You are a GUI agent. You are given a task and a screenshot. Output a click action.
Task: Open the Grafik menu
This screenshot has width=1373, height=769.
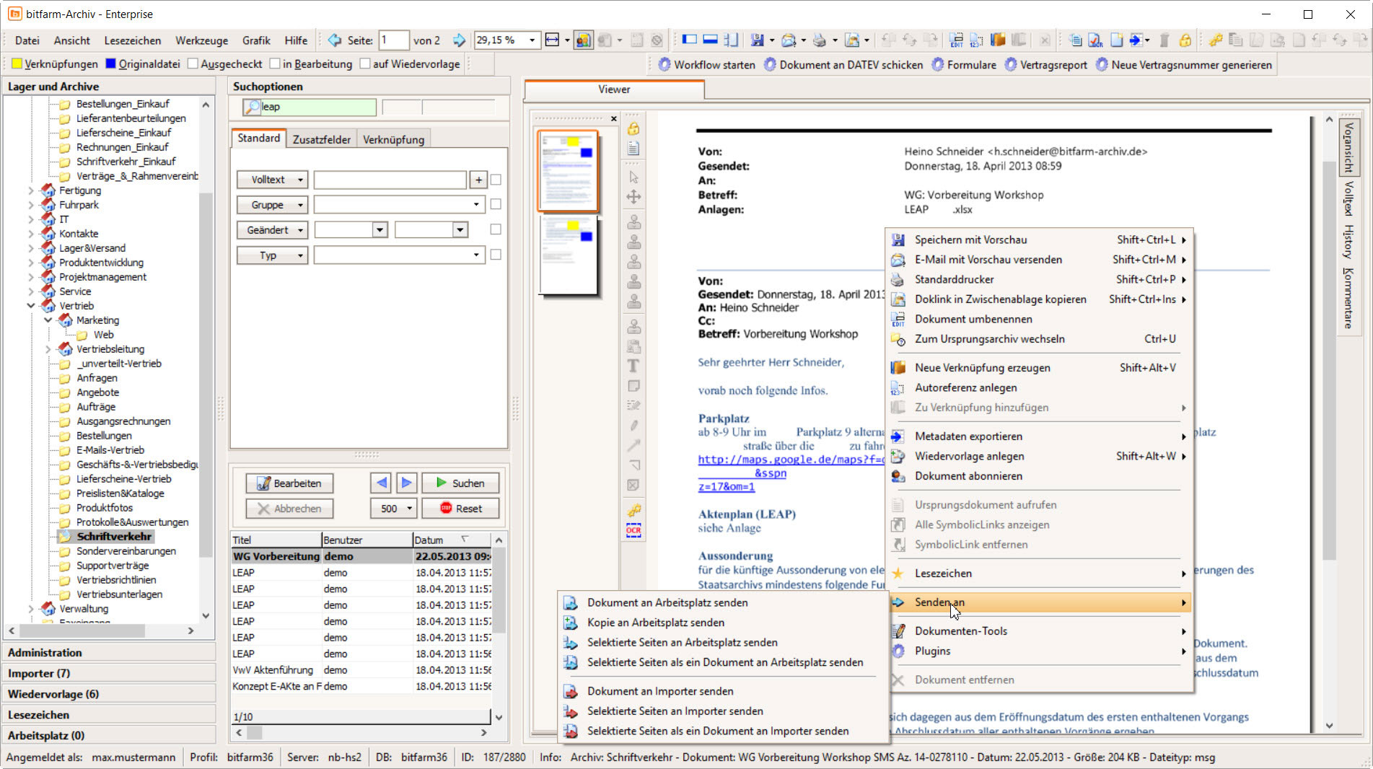point(256,40)
